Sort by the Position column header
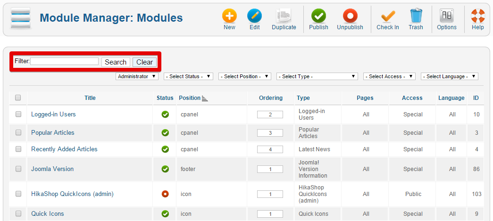The width and height of the screenshot is (493, 221). (190, 98)
